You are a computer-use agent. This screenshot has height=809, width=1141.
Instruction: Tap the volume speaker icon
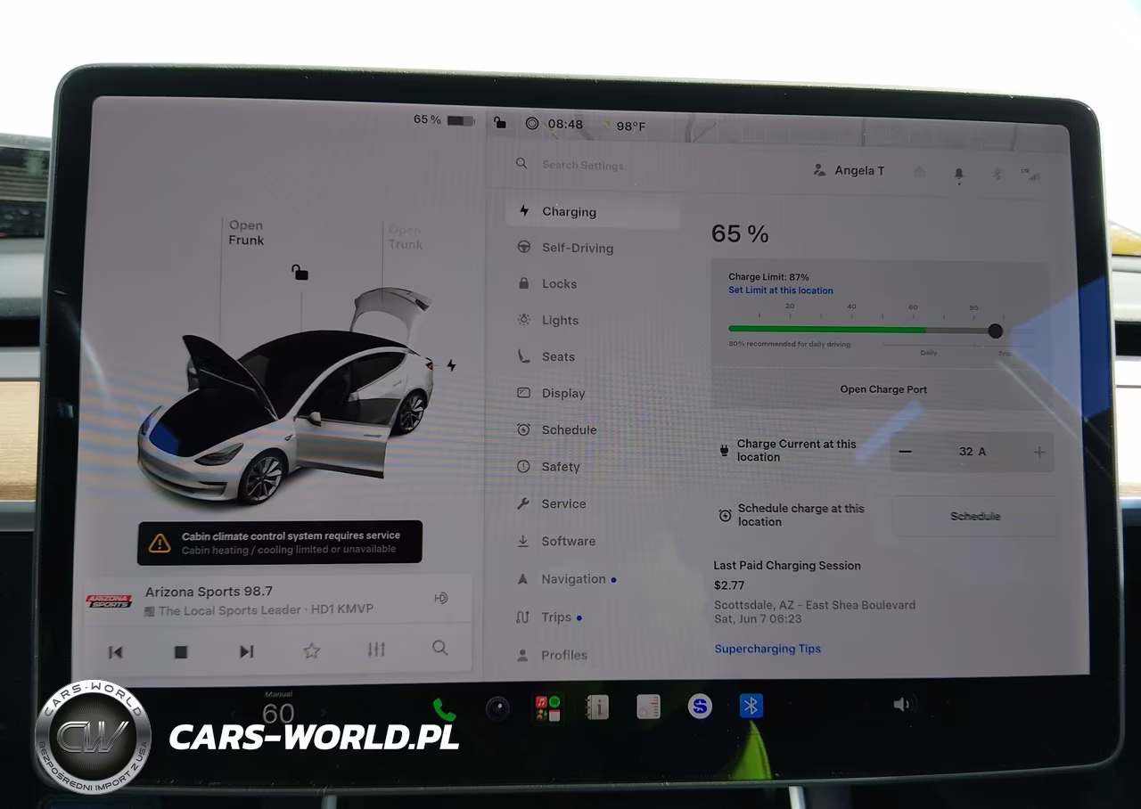pos(902,705)
